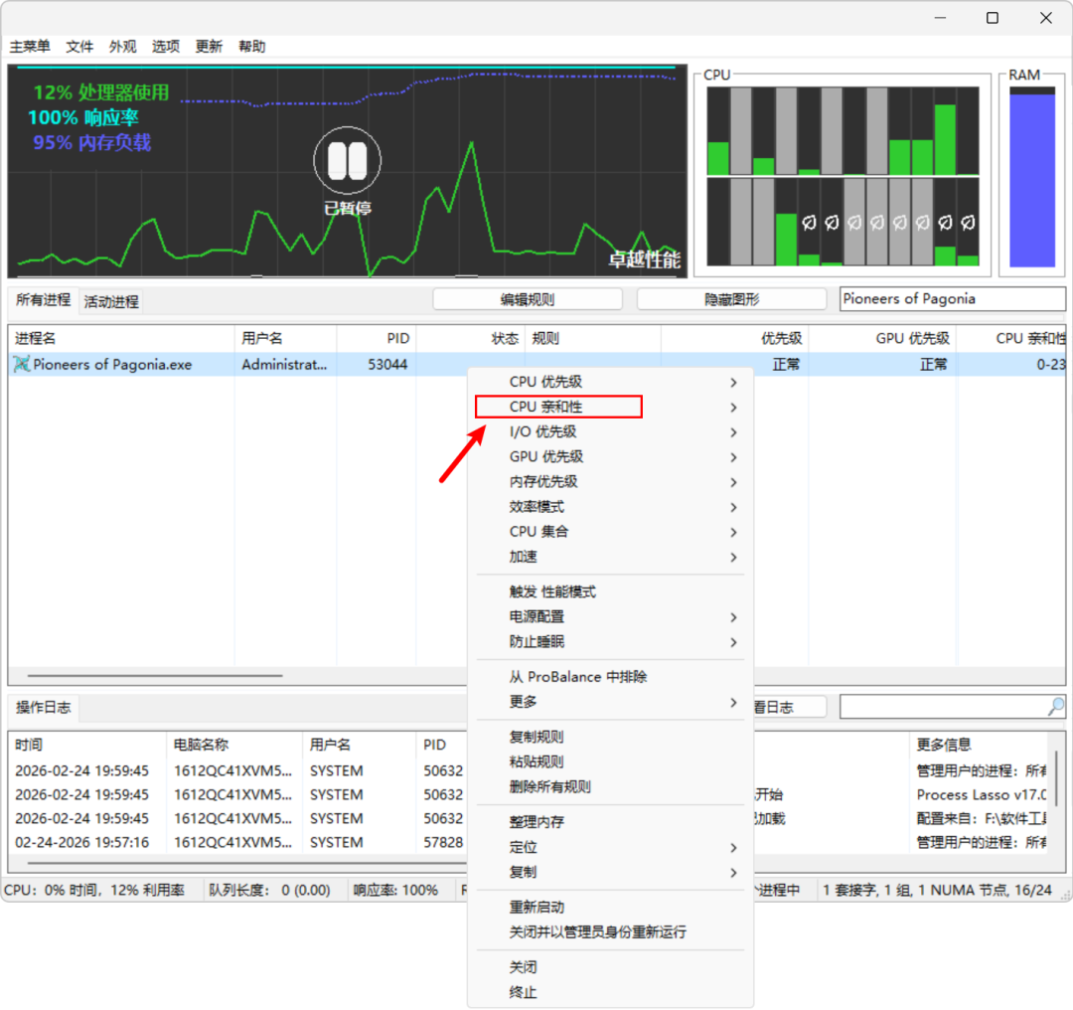This screenshot has width=1073, height=1010.
Task: Click the 隐藏图形 button
Action: (x=731, y=299)
